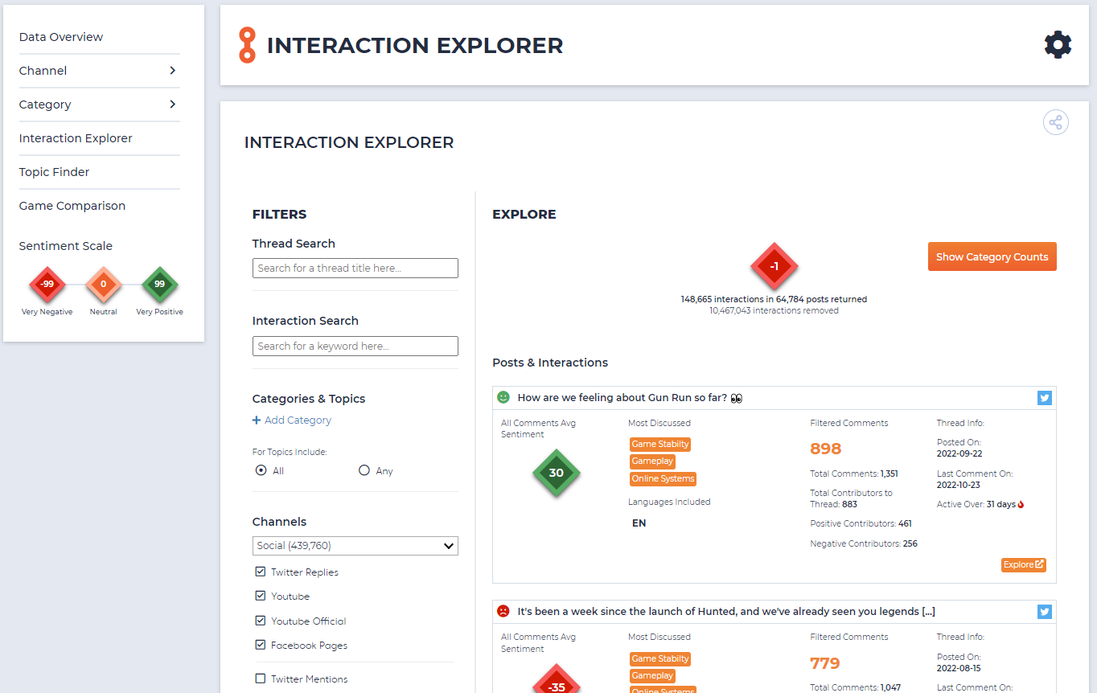Image resolution: width=1097 pixels, height=693 pixels.
Task: Click the orange Interaction Explorer logo icon
Action: [x=247, y=45]
